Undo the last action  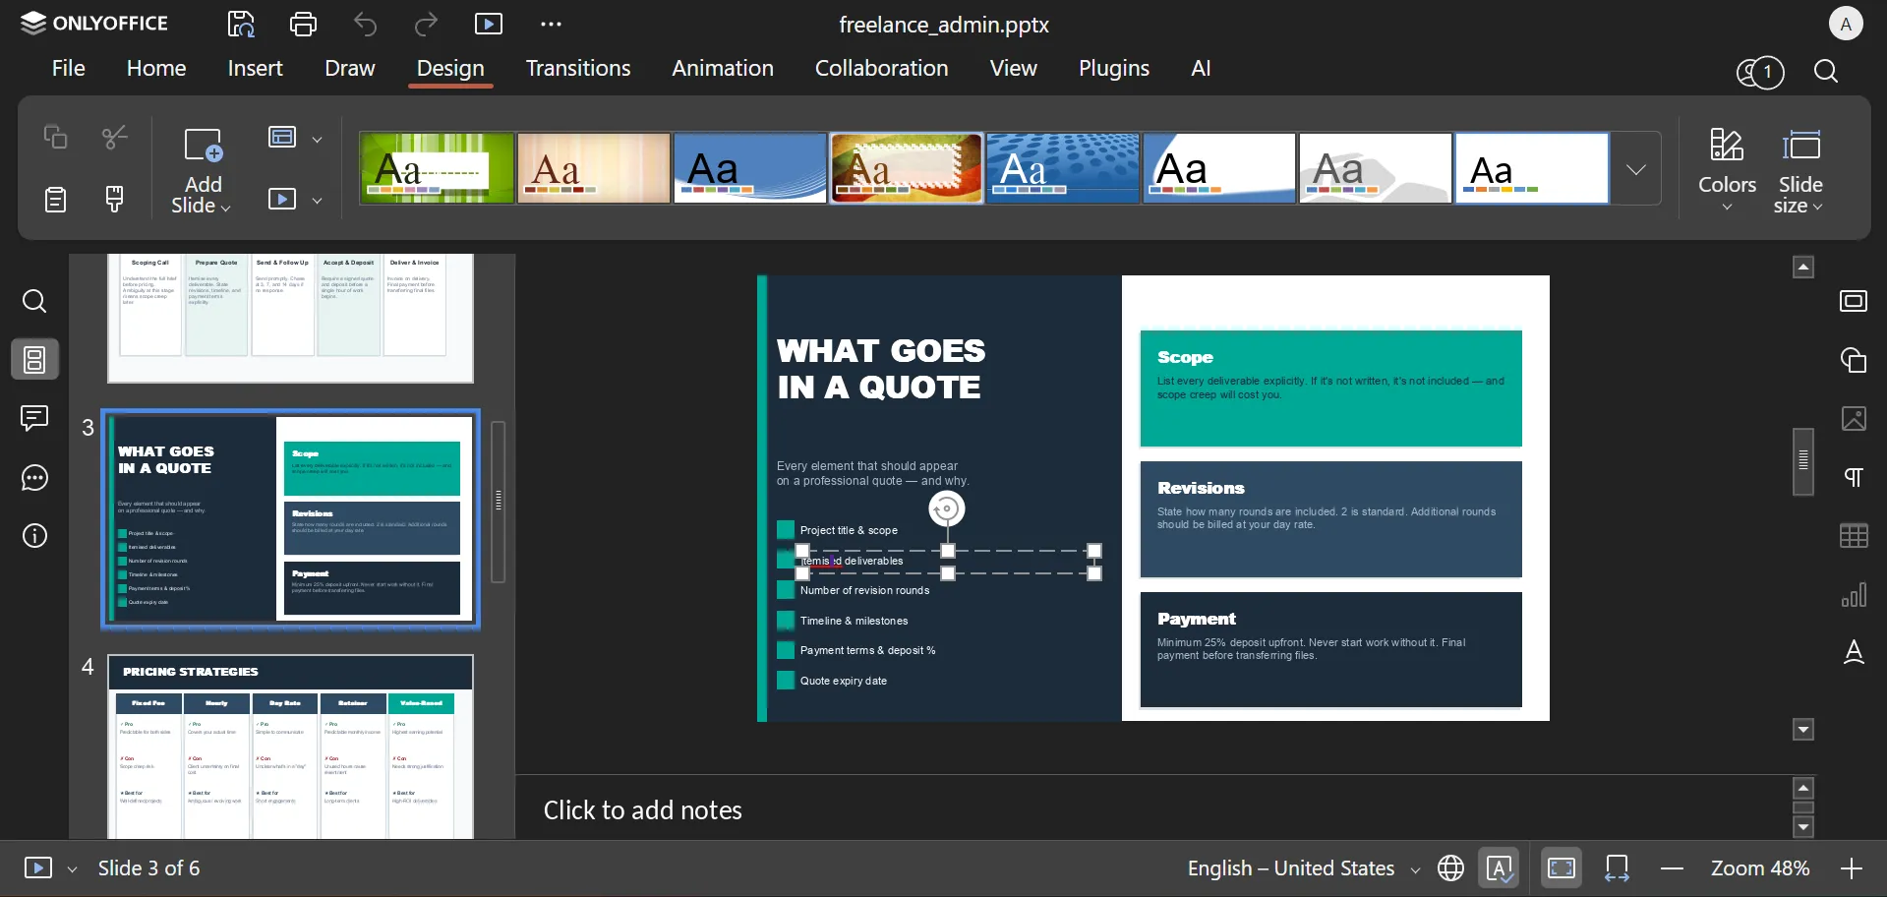point(365,24)
